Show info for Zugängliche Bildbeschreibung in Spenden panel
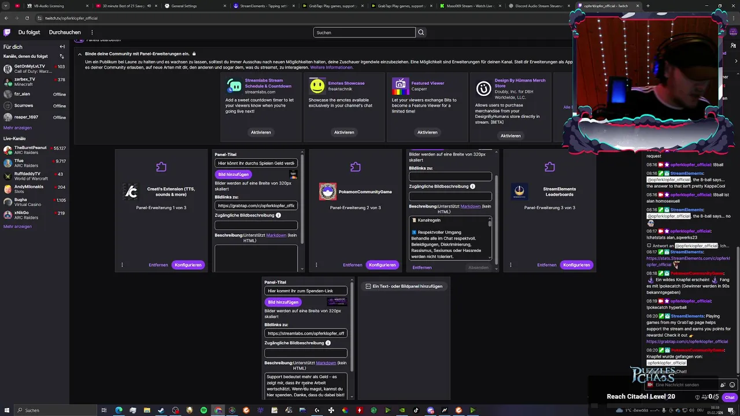This screenshot has width=740, height=416. [x=328, y=343]
